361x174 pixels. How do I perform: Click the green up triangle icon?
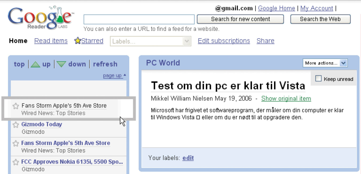coord(35,64)
